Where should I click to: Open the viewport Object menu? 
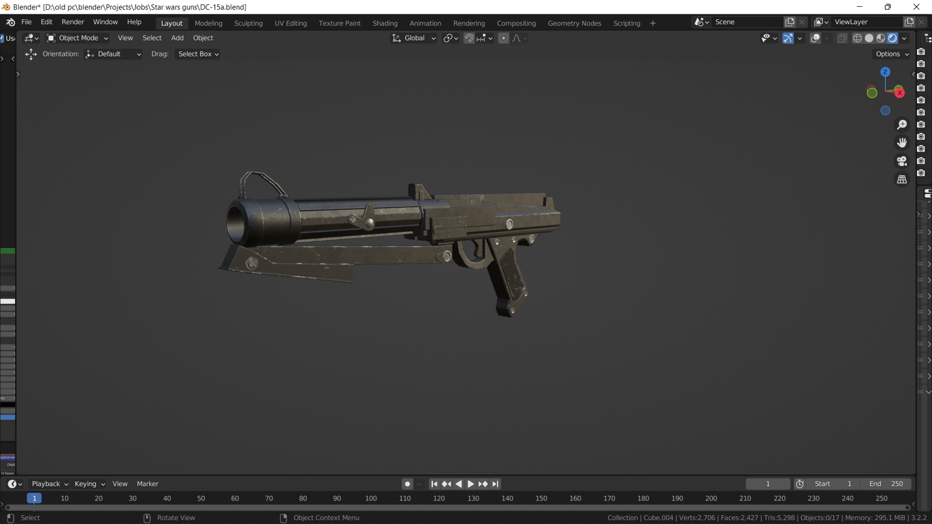[203, 38]
